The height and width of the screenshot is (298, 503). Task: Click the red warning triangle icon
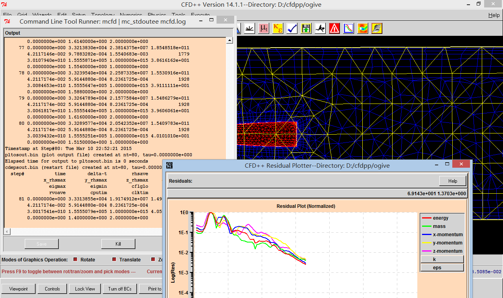334,28
